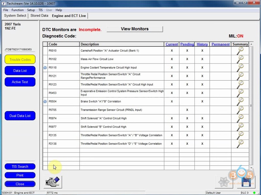Viewport: 261px width, 195px height.
Task: Click the Summary column header
Action: [x=240, y=44]
